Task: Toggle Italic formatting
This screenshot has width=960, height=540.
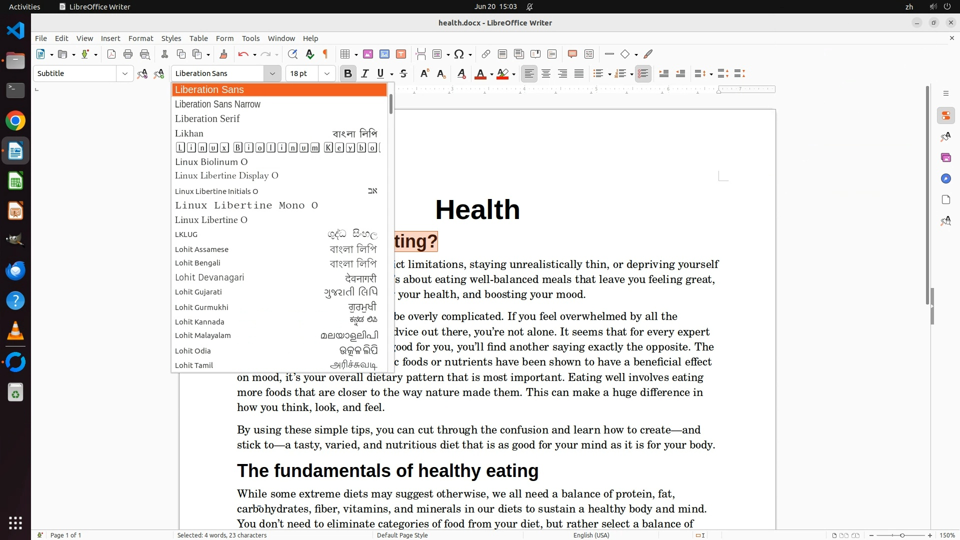Action: [365, 73]
